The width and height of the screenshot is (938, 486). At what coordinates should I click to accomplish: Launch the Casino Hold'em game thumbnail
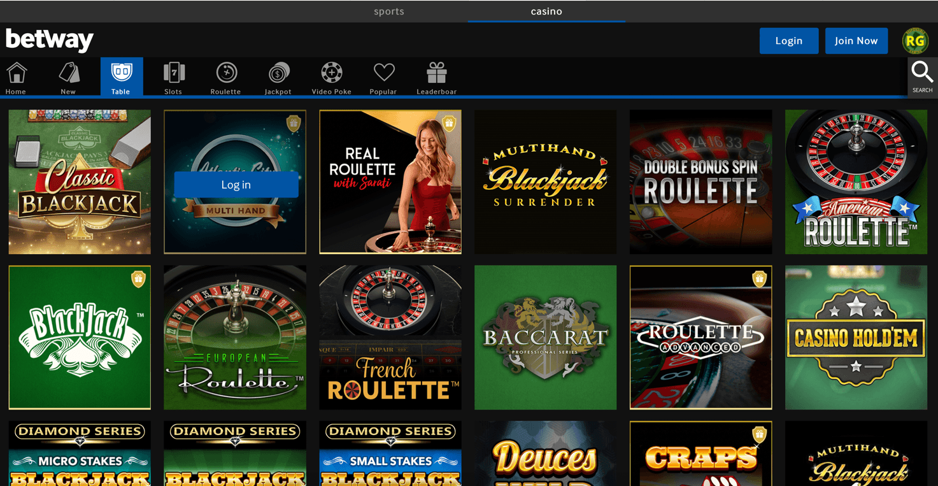(x=856, y=337)
